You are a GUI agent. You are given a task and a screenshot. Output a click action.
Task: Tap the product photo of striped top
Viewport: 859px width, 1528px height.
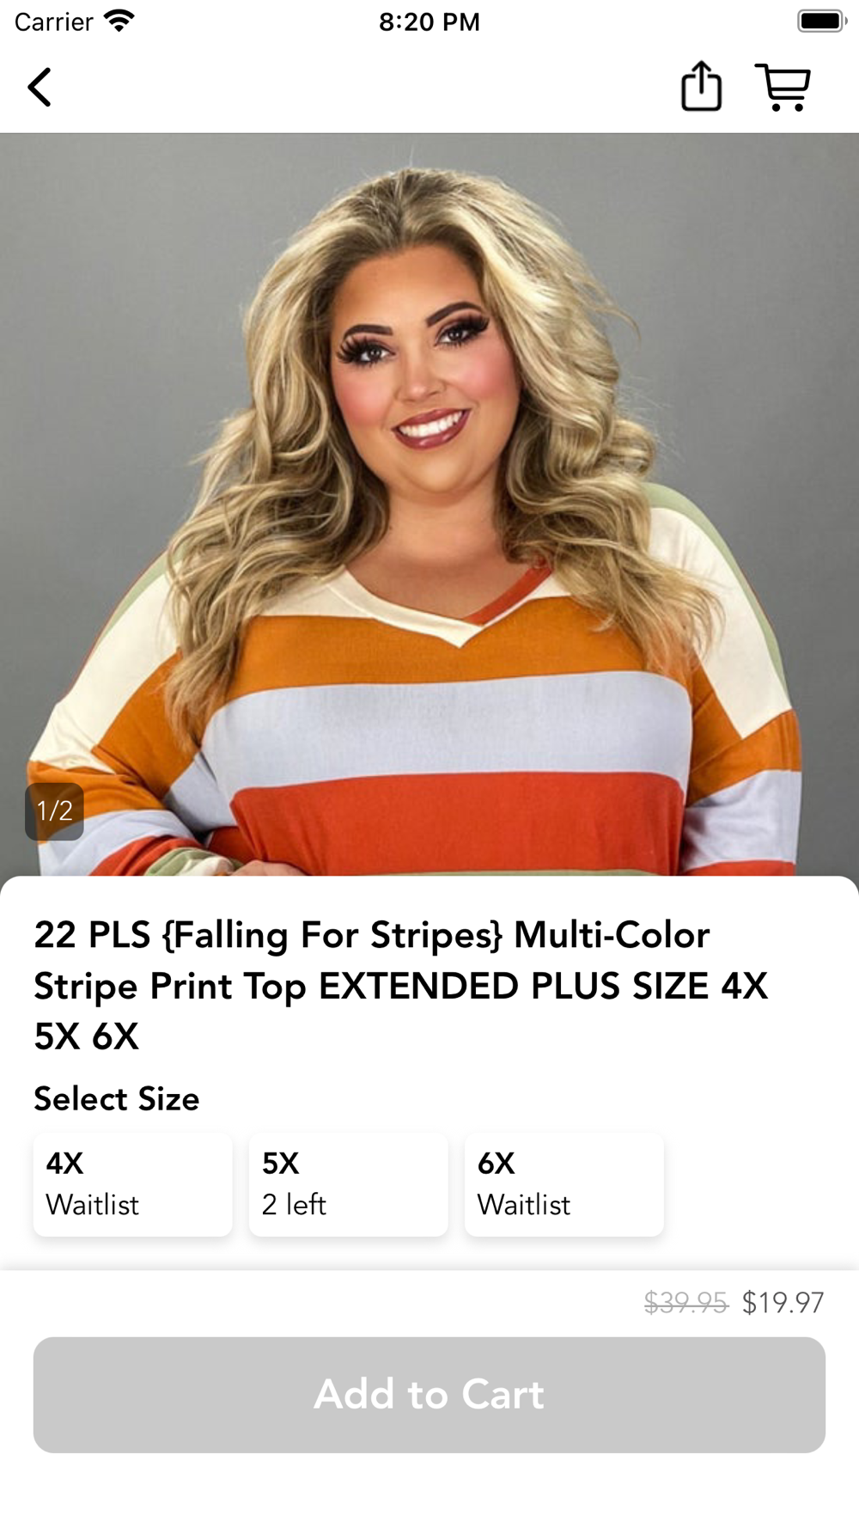429,504
